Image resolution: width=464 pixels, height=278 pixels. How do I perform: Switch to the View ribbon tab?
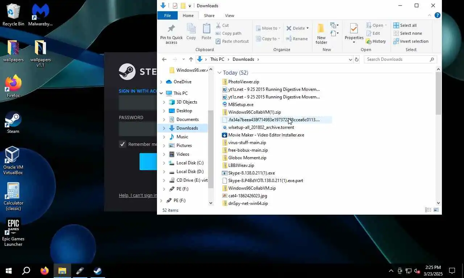tap(229, 16)
